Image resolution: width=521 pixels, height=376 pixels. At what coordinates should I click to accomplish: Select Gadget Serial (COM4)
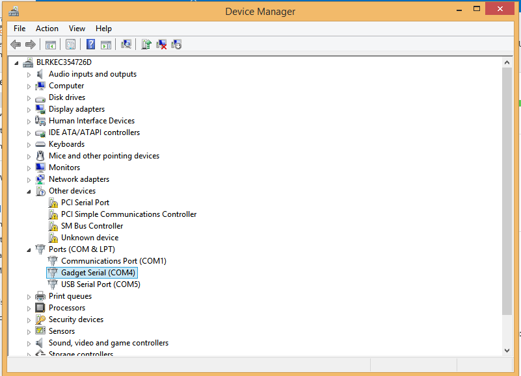click(x=98, y=273)
